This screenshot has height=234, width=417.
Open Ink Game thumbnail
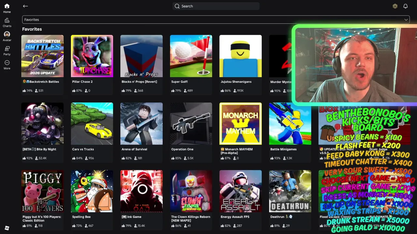pyautogui.click(x=141, y=191)
